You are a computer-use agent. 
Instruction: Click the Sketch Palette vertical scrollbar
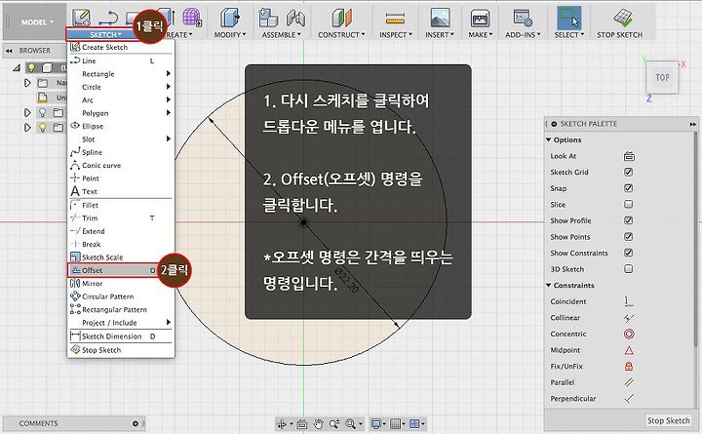pos(695,240)
